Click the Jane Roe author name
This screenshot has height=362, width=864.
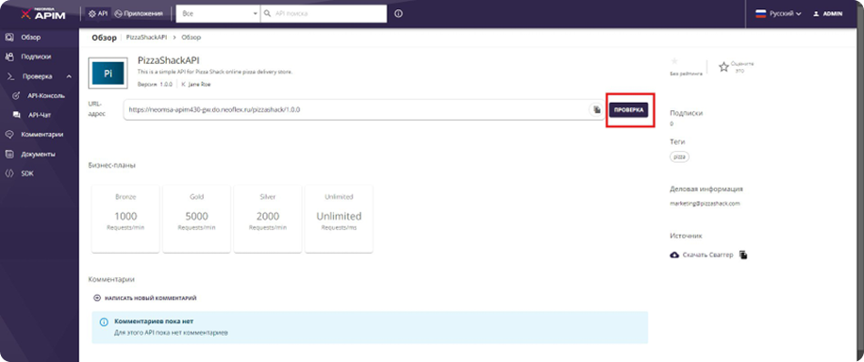tap(200, 85)
